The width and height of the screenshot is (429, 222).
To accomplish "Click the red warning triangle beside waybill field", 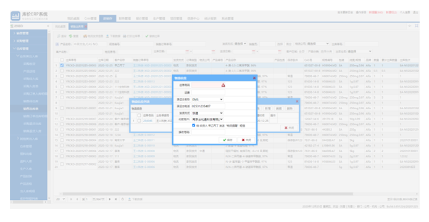I will pyautogui.click(x=223, y=85).
